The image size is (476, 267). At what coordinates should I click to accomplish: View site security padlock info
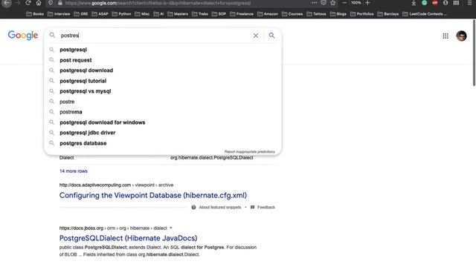tap(60, 3)
